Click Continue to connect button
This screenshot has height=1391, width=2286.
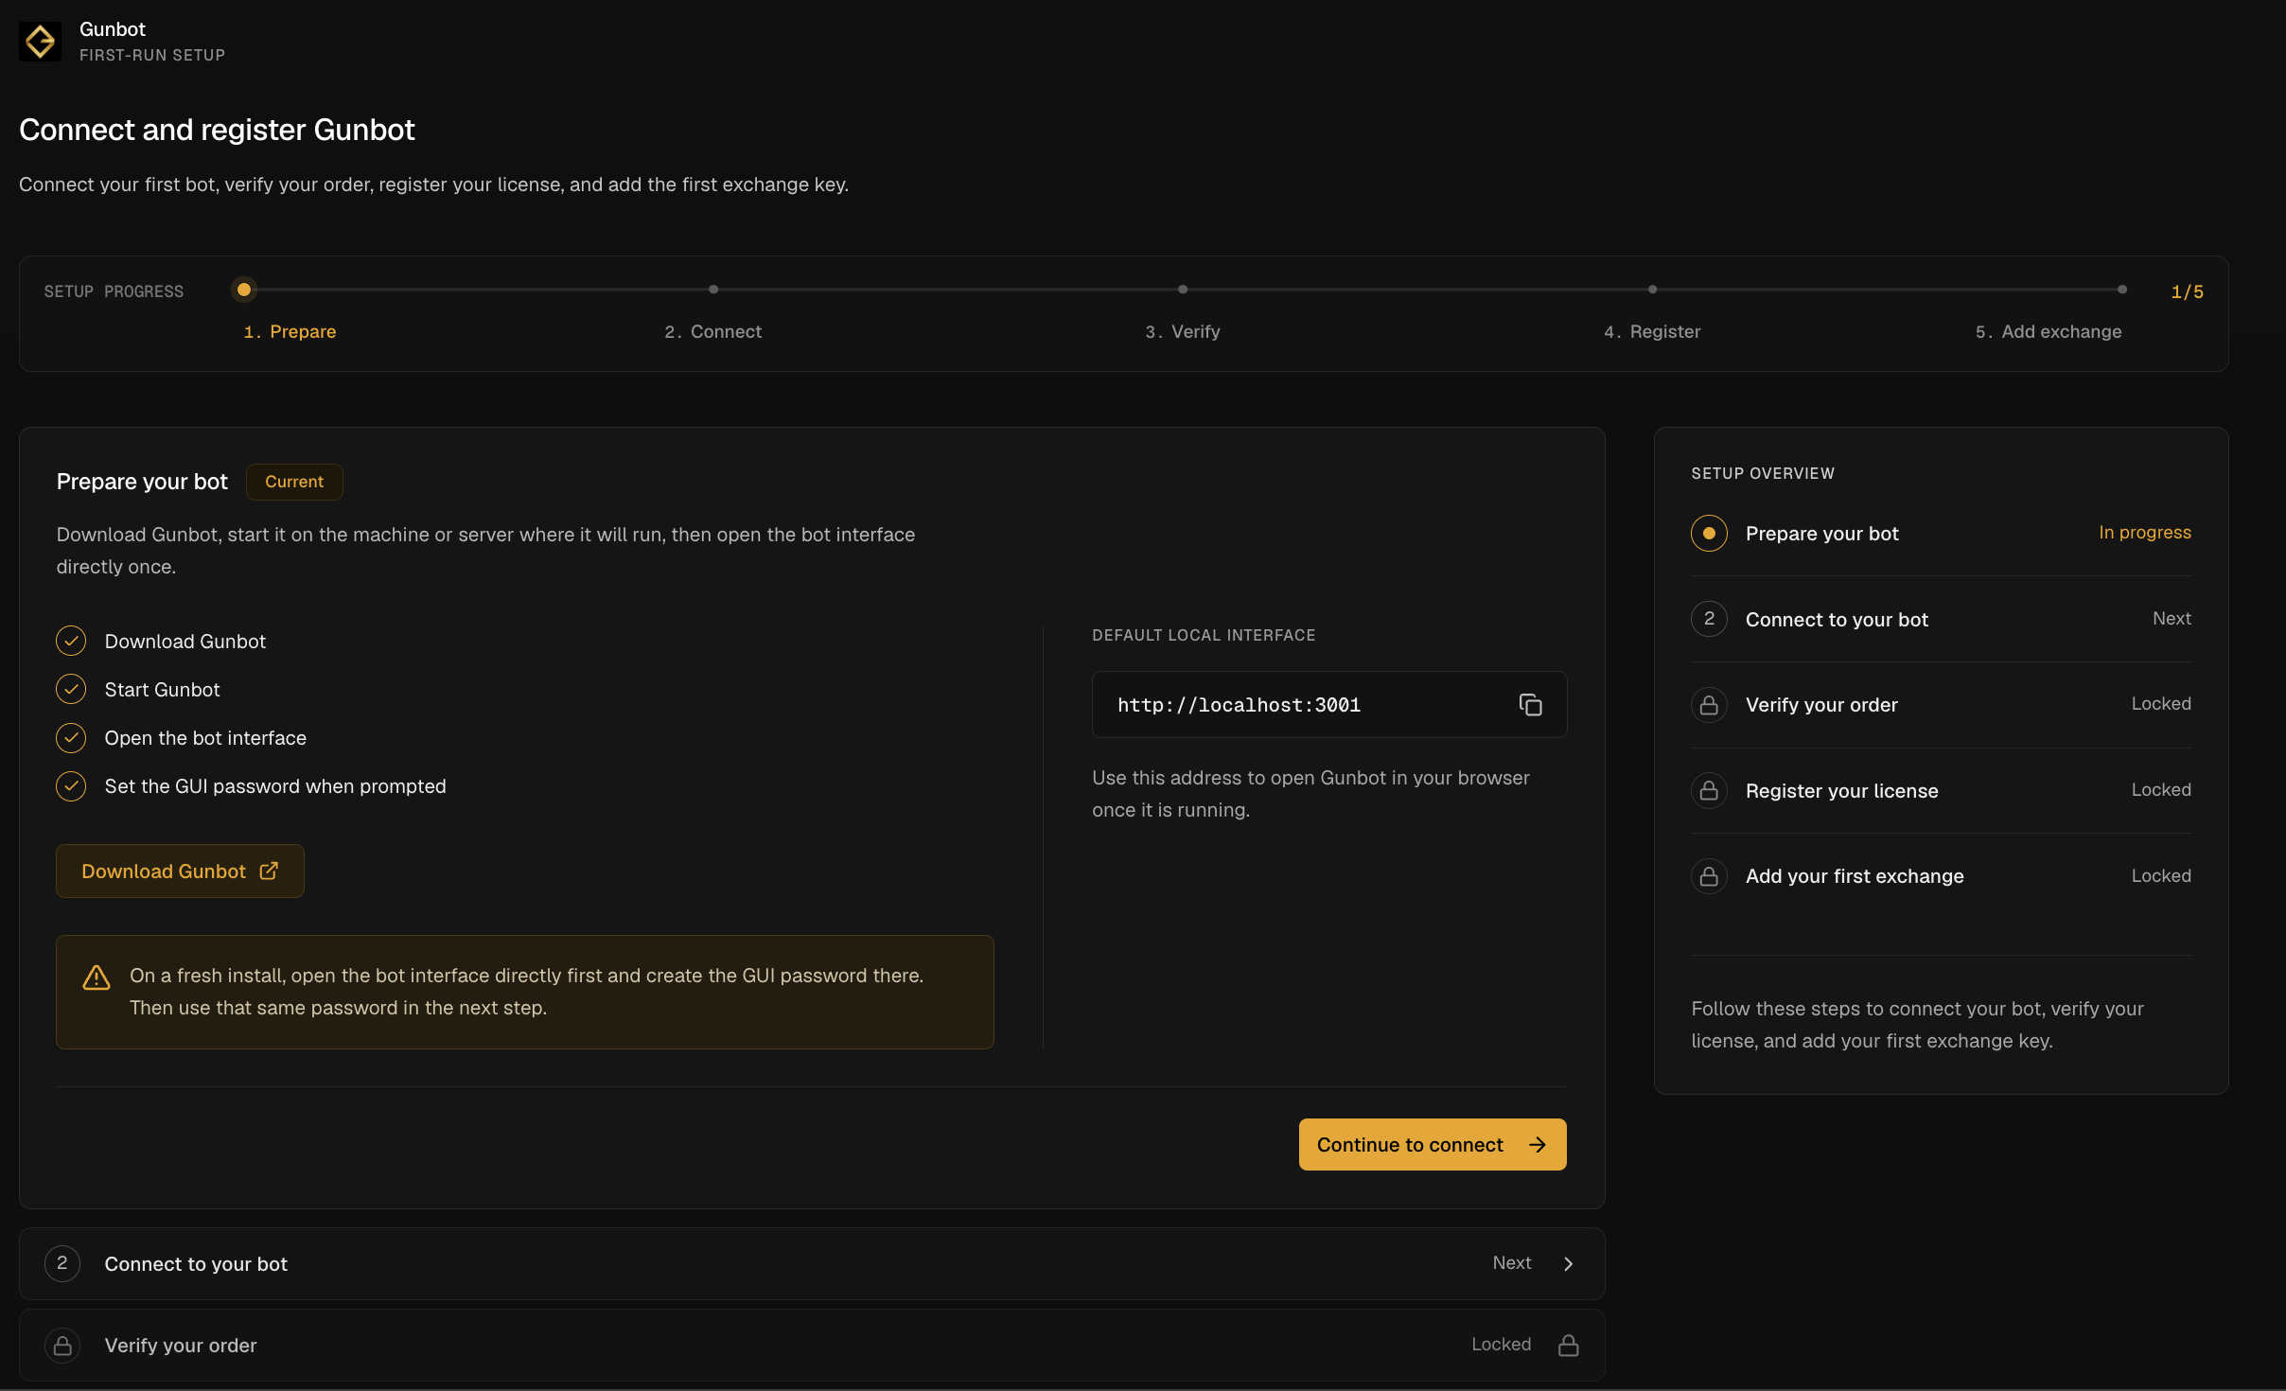click(x=1433, y=1145)
